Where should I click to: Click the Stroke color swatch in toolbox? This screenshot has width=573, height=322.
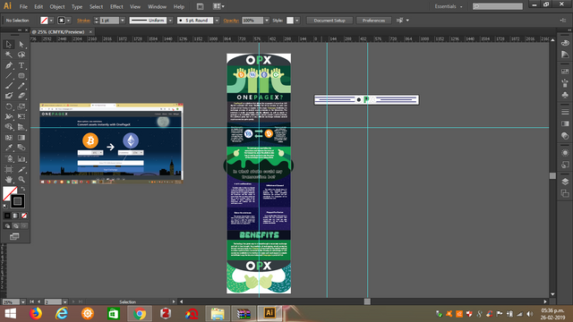[x=18, y=201]
